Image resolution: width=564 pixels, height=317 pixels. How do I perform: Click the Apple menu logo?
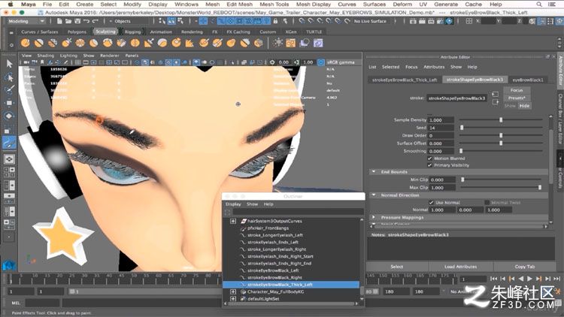[x=11, y=5]
